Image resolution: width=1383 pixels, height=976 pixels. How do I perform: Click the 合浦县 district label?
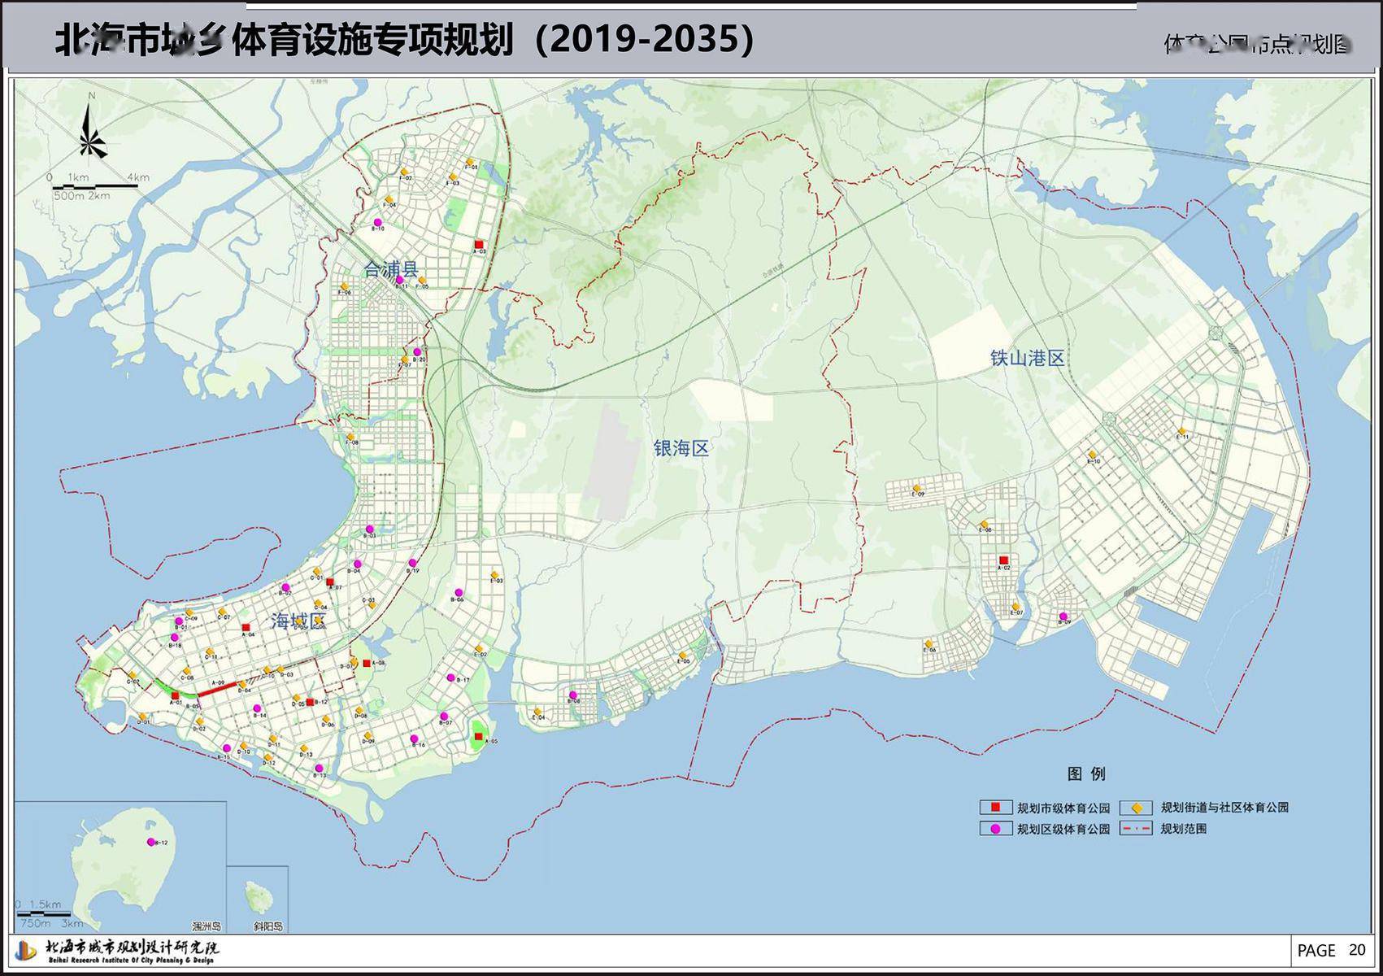click(389, 268)
